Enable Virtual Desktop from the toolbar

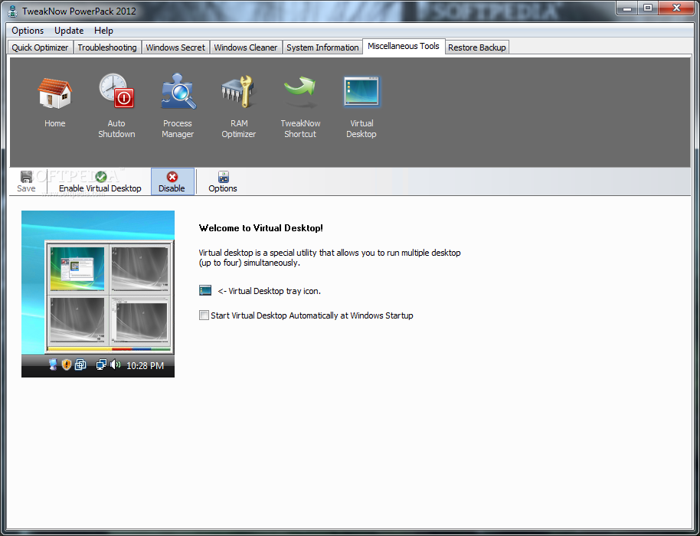click(100, 181)
